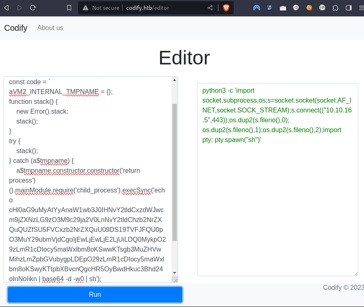
Task: Click the 'aVM2_INTERNAL_TMPNAME = {};' line
Action: click(x=61, y=92)
